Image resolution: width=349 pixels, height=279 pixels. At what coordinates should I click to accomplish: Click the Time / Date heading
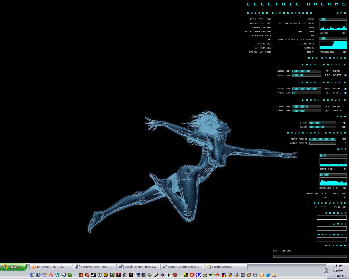tap(330, 203)
